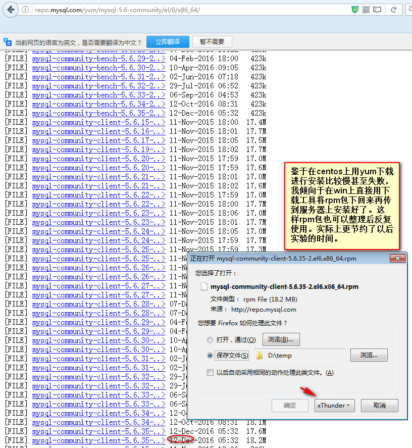This screenshot has height=448, width=412.
Task: Open the 17.0M mysql-community-client-5.6.22 link
Action: click(x=98, y=195)
